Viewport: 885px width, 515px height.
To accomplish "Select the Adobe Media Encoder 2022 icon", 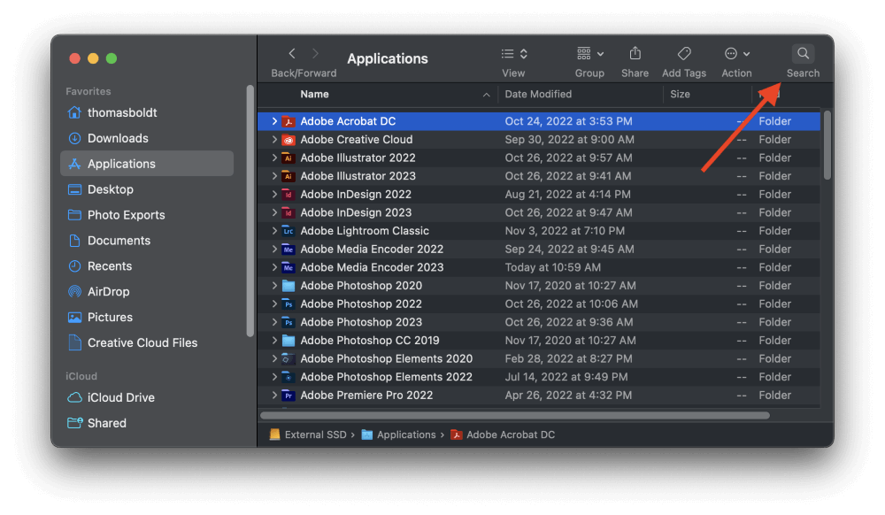I will click(x=289, y=250).
